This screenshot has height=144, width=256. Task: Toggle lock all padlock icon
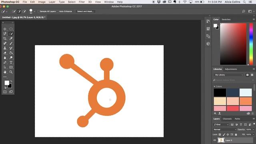(x=236, y=134)
